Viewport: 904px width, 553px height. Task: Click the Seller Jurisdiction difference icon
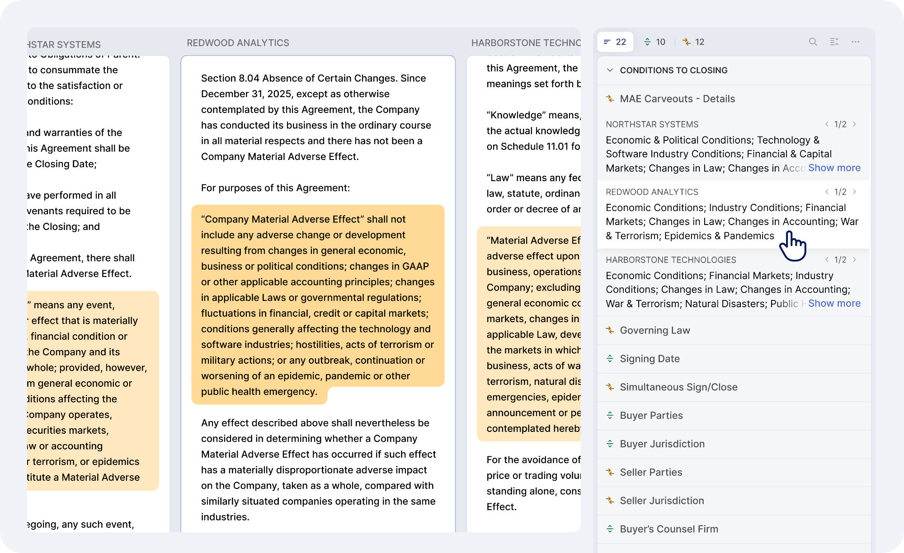tap(610, 501)
